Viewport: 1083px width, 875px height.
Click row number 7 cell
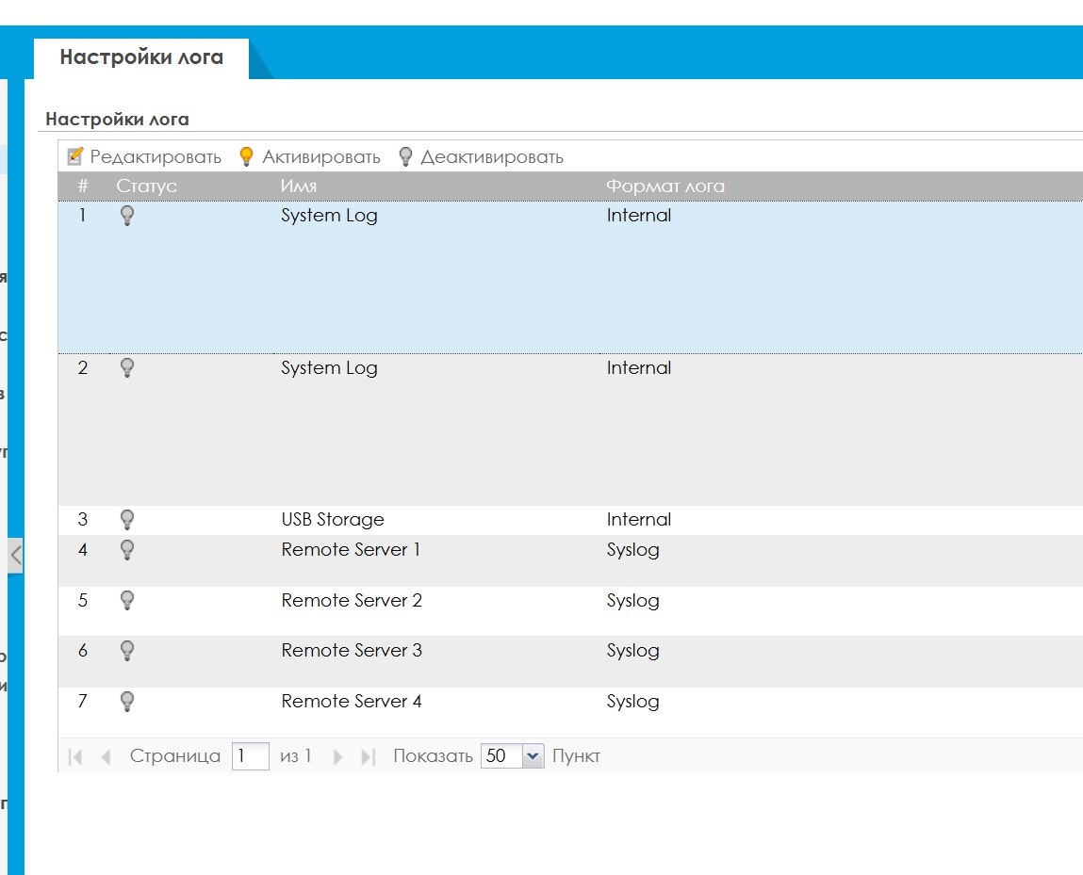[83, 702]
